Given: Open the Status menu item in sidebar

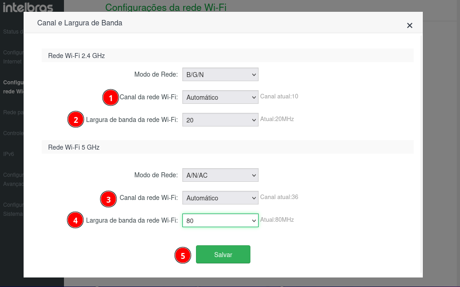Looking at the screenshot, I should [13, 32].
